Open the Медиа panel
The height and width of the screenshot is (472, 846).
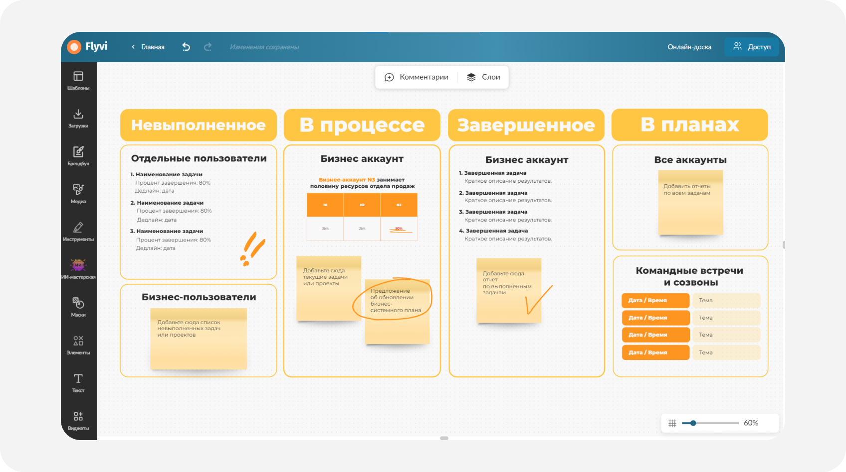point(78,194)
